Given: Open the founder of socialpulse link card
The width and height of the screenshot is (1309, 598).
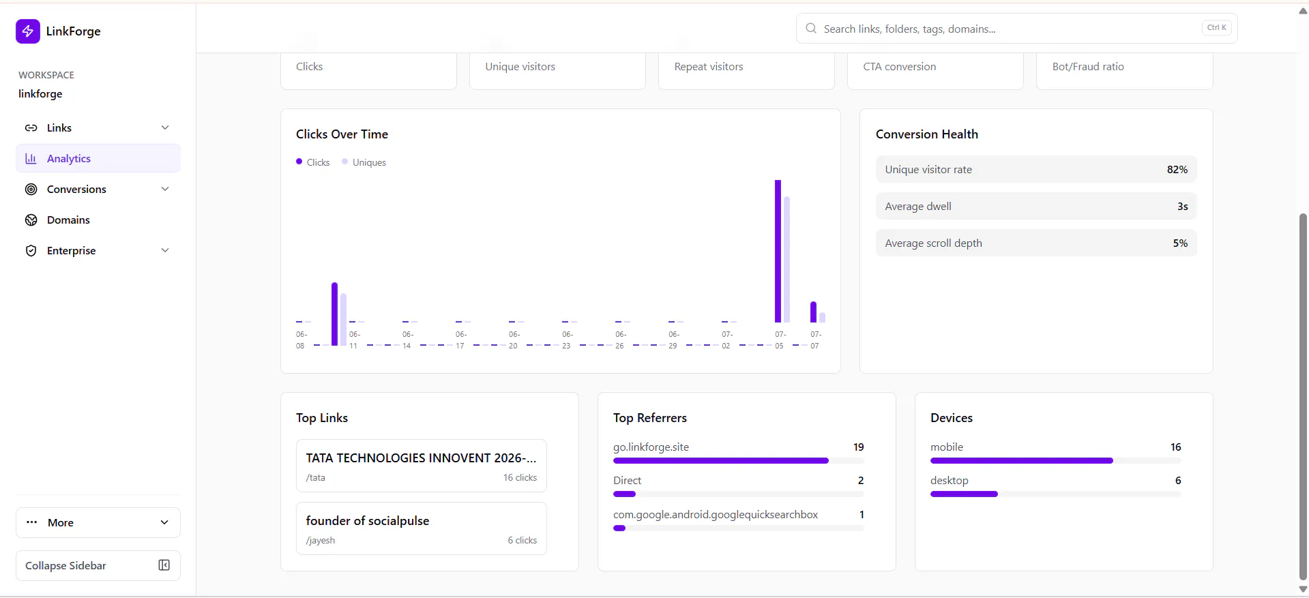Looking at the screenshot, I should [x=422, y=528].
